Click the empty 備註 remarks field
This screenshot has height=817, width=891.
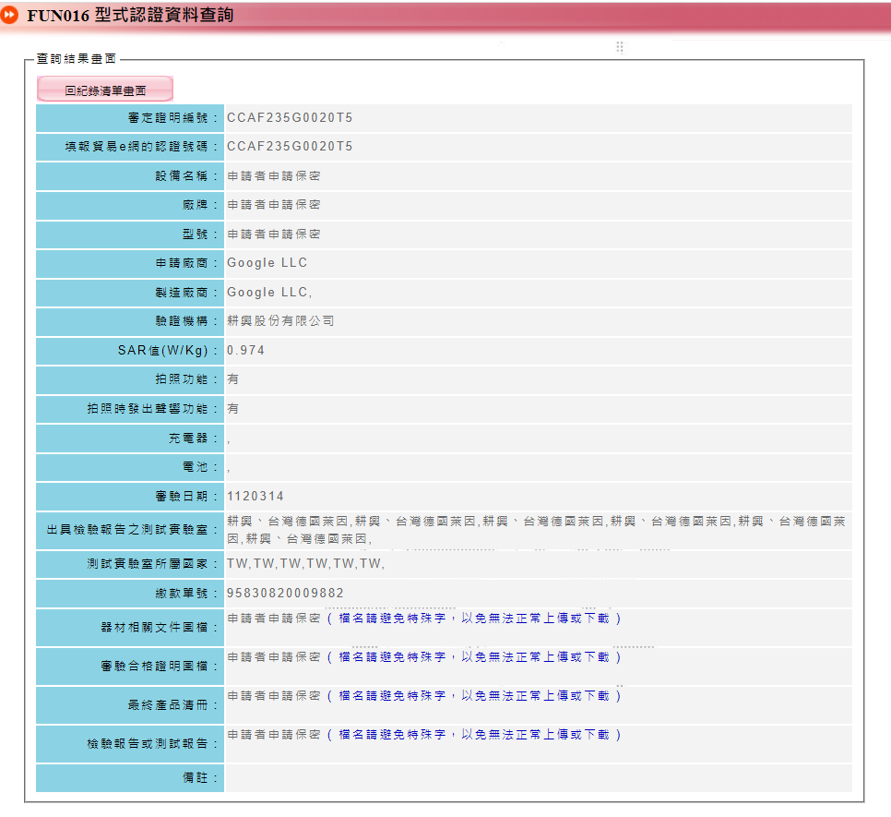click(538, 778)
